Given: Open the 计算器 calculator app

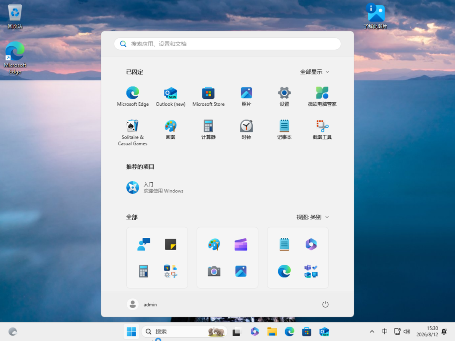Looking at the screenshot, I should [x=209, y=130].
